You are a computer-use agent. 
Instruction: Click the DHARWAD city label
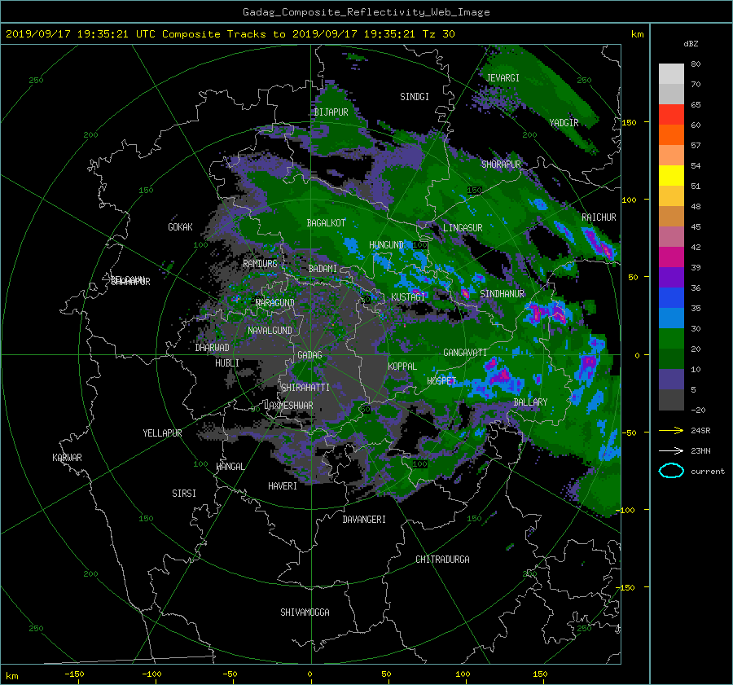(x=212, y=348)
